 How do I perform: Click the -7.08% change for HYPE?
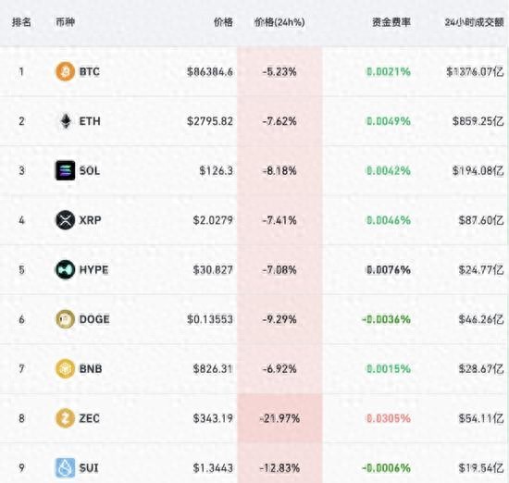tap(279, 270)
